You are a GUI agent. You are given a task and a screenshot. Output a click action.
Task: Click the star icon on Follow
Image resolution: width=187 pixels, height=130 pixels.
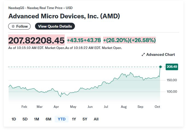tap(13, 27)
